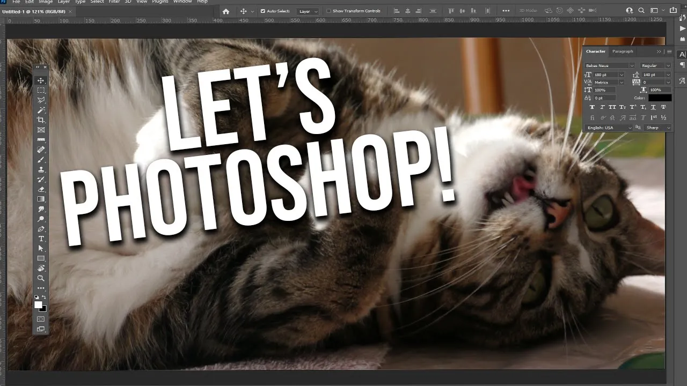Open the Bebas Neue font family dropdown
This screenshot has height=386, width=687.
pos(632,66)
